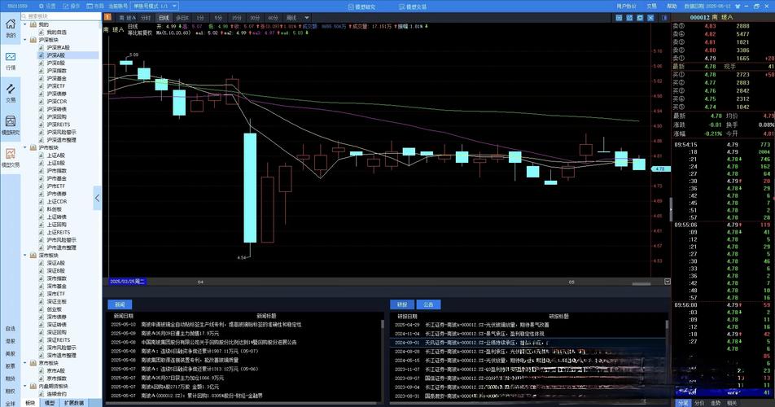Click the 搜索板块 search field

pyautogui.click(x=61, y=16)
